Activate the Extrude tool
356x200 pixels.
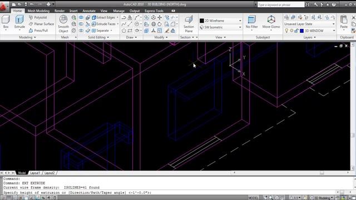coord(19,22)
